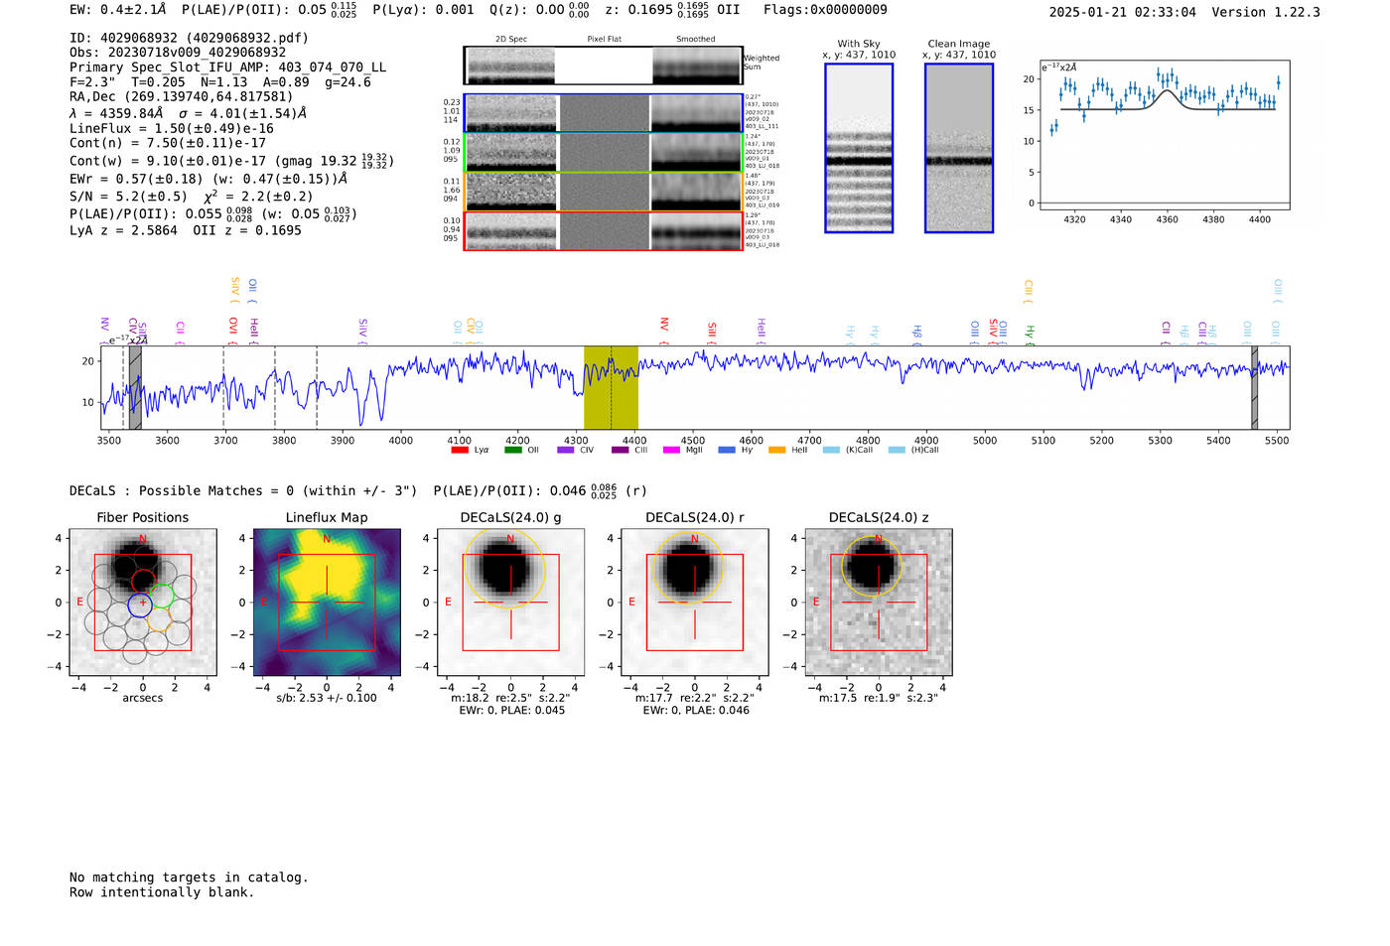Image resolution: width=1390 pixels, height=946 pixels.
Task: Click the m:17.5 re:1.9" s:2.3" caption
Action: (879, 698)
